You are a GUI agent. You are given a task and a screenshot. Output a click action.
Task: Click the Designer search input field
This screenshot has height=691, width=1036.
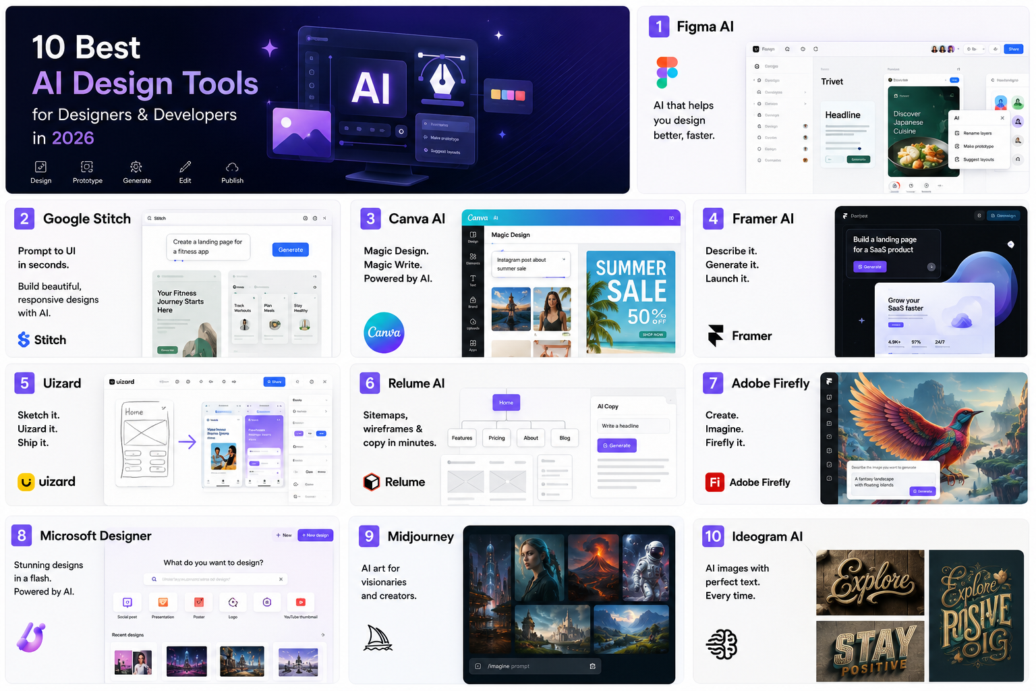pos(215,579)
